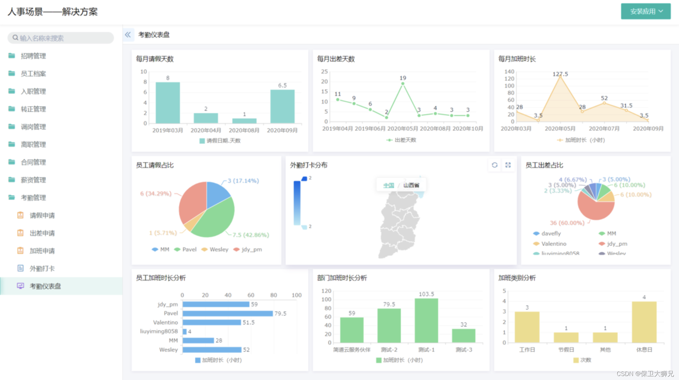Open 请假申请 form in the sidebar
679x380 pixels.
point(42,215)
